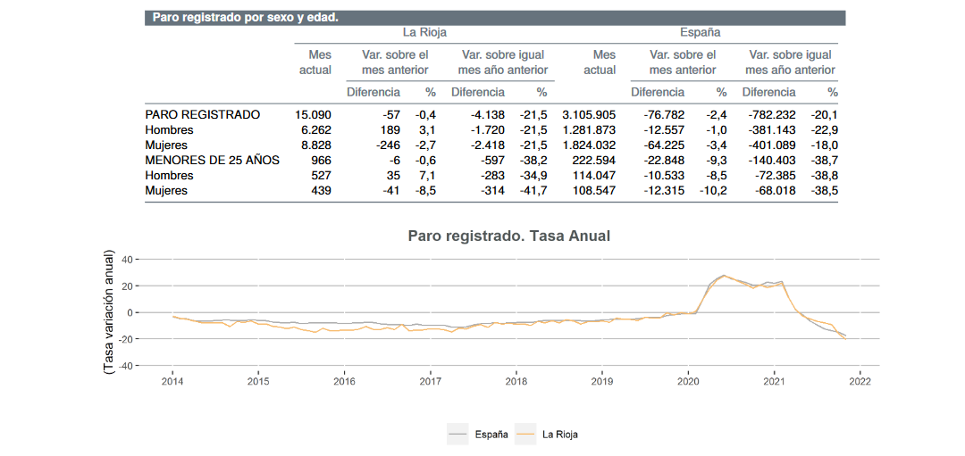Click the 40 tick label on the y-axis

pos(126,260)
